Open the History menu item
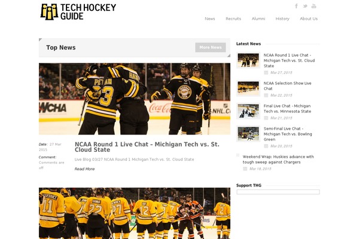 tap(282, 19)
